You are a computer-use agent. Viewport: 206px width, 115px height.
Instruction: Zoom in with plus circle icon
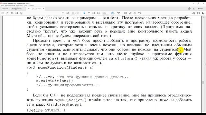98,13
